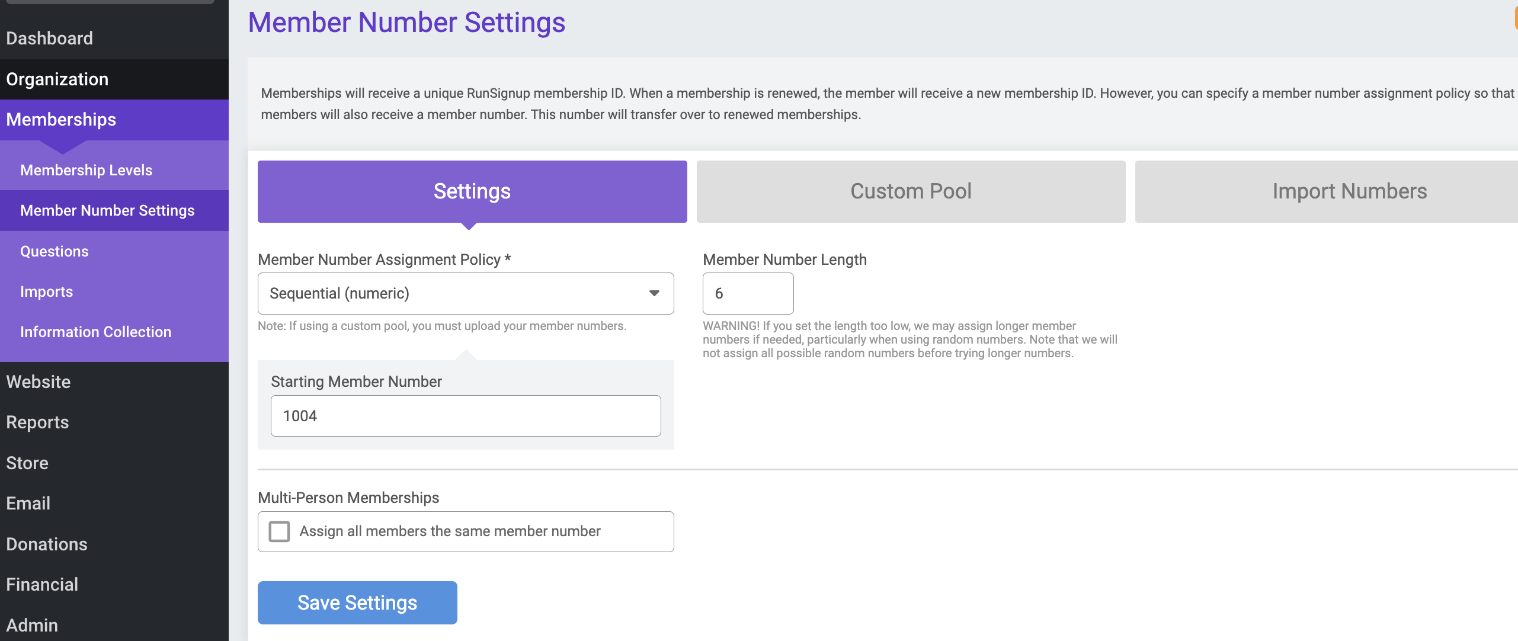Open the Questions submenu item
1518x641 pixels.
pyautogui.click(x=55, y=251)
